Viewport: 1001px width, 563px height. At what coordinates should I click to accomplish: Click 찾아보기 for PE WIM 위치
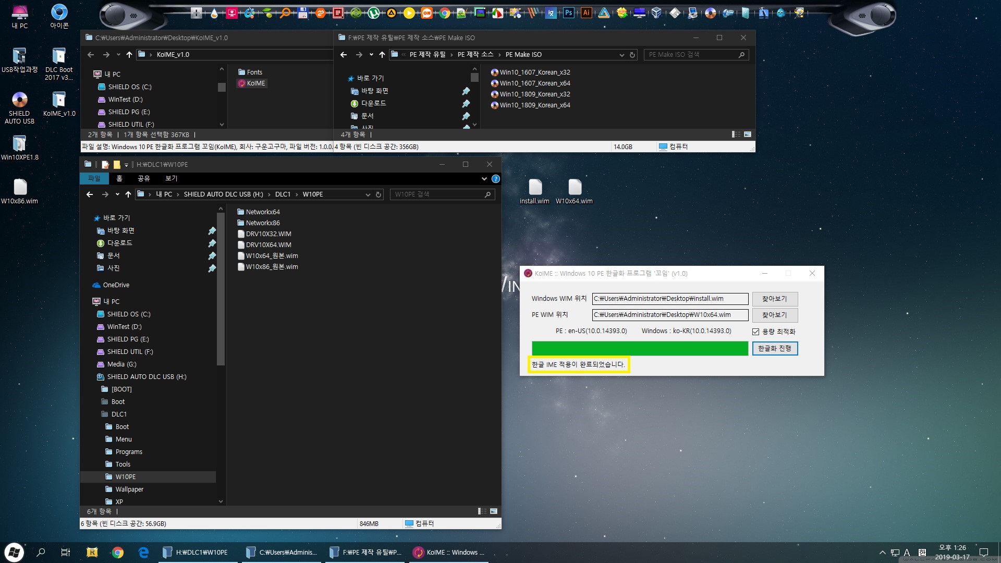click(x=775, y=315)
